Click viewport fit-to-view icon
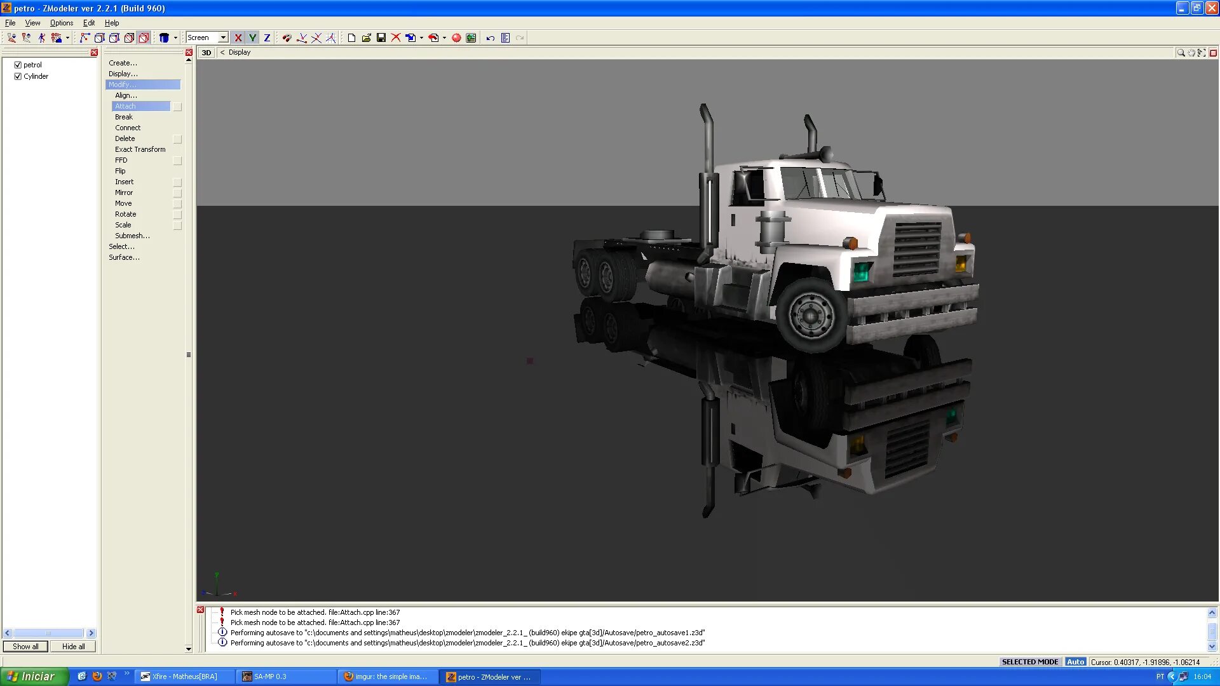The image size is (1220, 686). (1202, 53)
